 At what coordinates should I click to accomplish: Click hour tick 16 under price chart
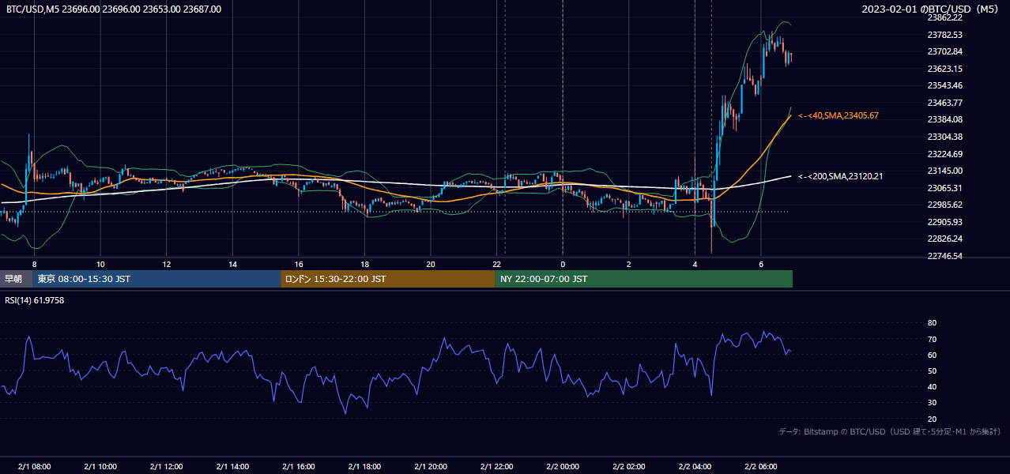[x=299, y=264]
